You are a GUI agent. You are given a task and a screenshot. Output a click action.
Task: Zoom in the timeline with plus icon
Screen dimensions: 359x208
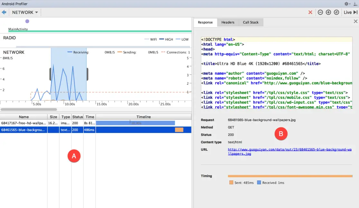pos(328,12)
